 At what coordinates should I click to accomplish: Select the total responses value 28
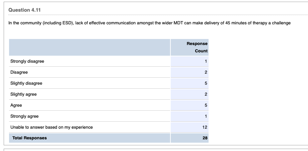click(x=205, y=138)
